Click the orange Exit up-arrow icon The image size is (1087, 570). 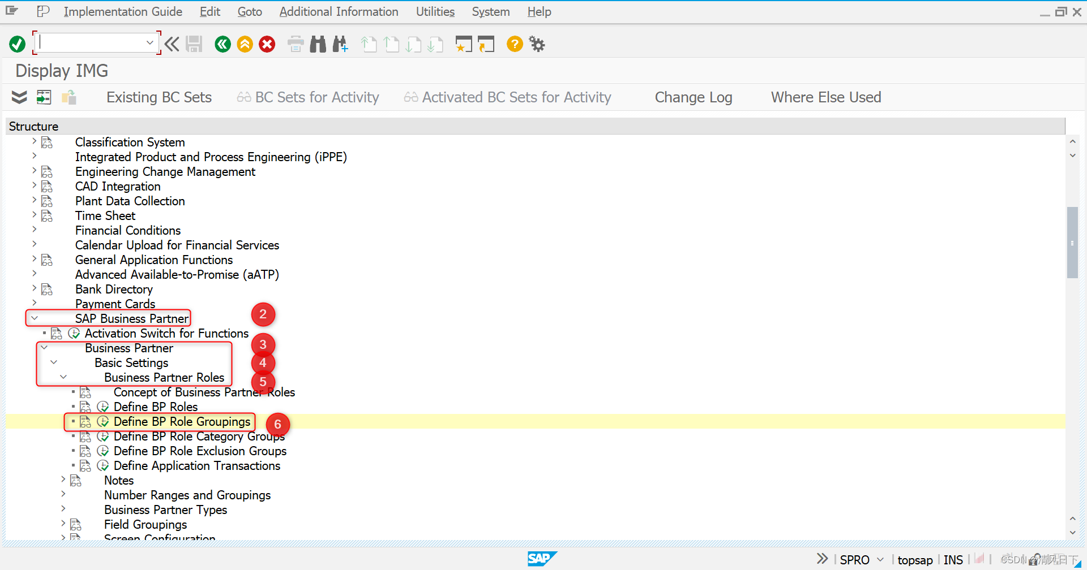(x=245, y=44)
